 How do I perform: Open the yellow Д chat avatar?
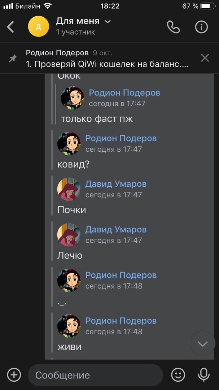39,26
